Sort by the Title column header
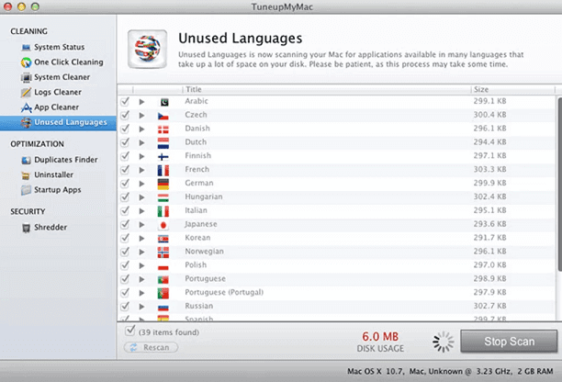Image resolution: width=562 pixels, height=382 pixels. 327,89
